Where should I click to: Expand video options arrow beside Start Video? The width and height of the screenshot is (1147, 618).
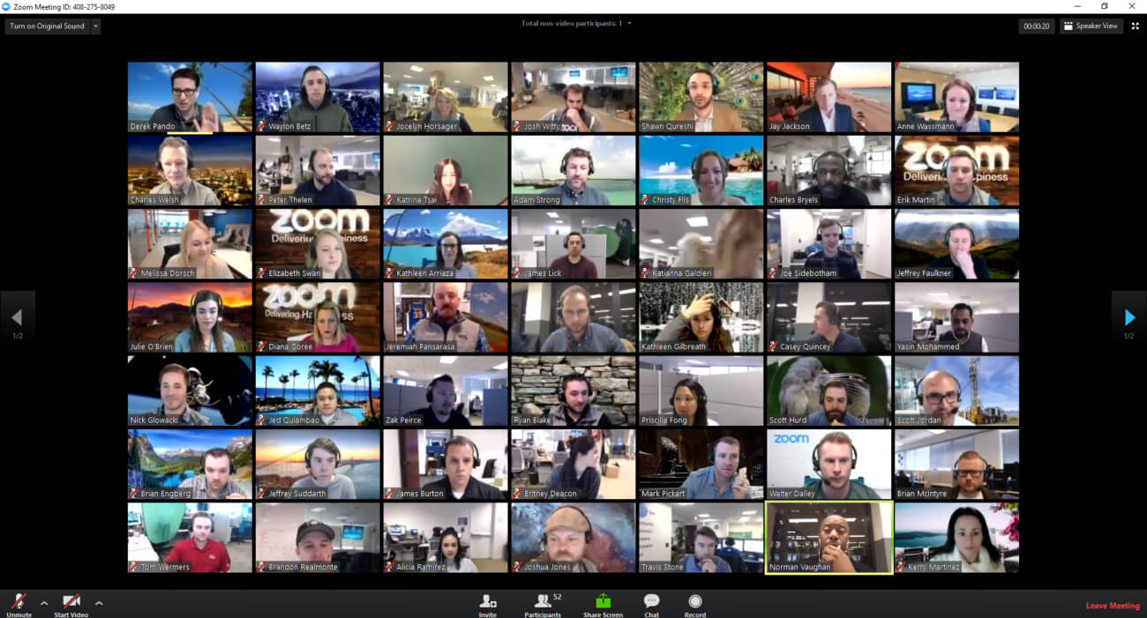tap(99, 603)
